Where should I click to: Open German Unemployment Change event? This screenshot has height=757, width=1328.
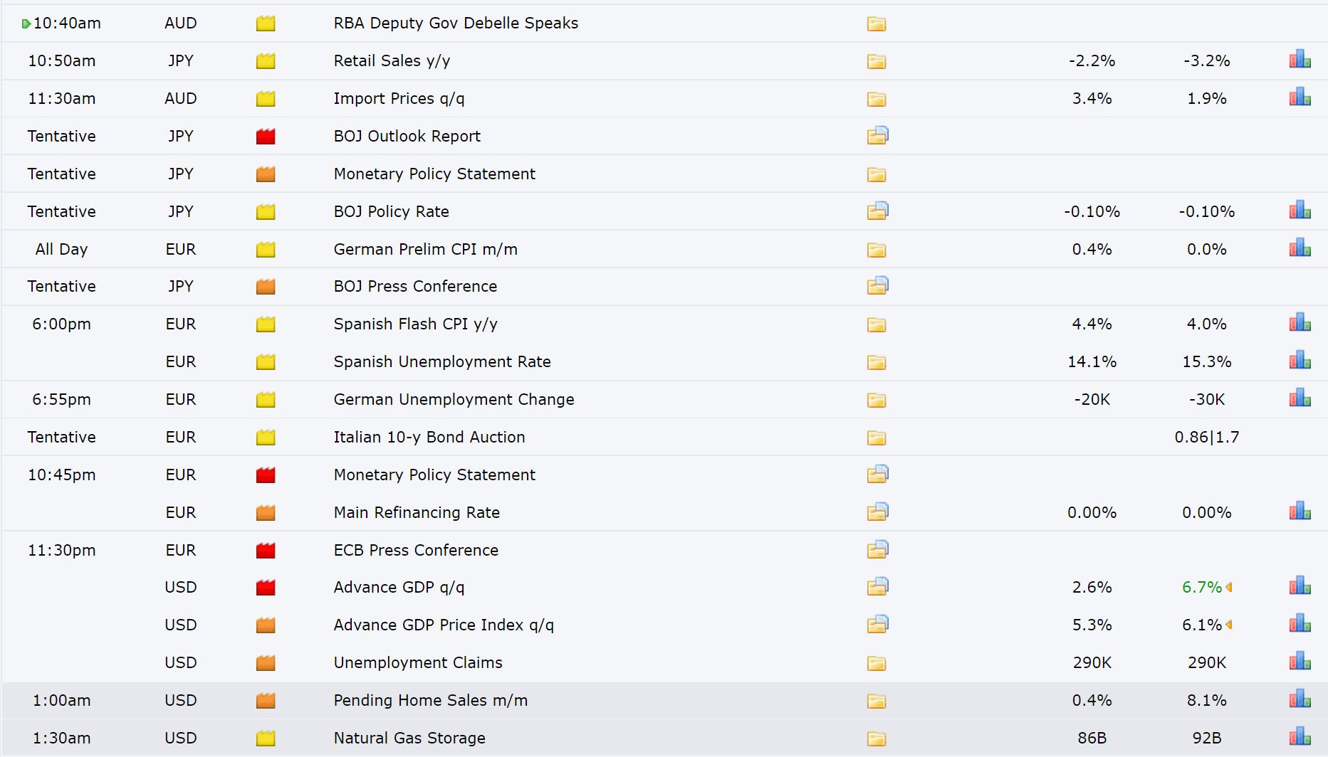pyautogui.click(x=454, y=399)
